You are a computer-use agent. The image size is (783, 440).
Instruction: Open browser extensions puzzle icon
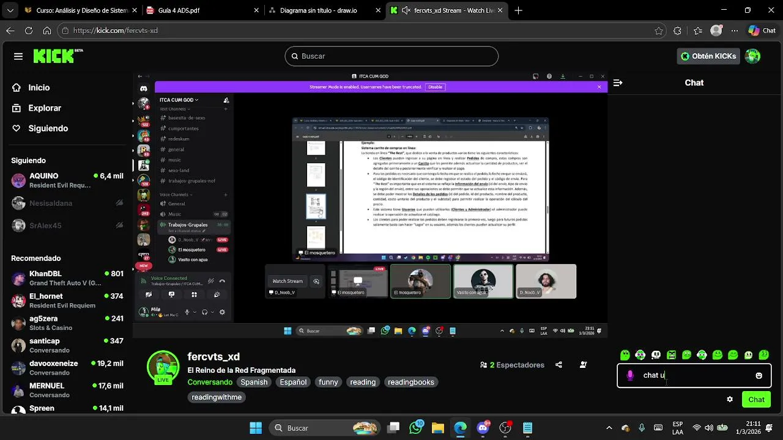(677, 31)
